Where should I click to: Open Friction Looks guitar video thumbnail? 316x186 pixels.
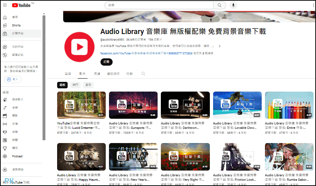point(237,157)
